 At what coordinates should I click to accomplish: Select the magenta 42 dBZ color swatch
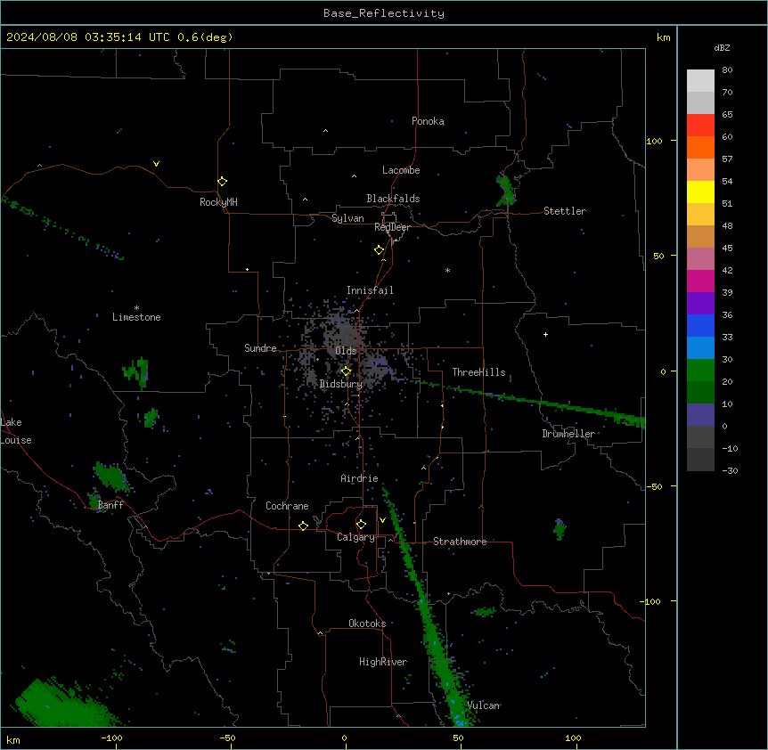click(700, 281)
